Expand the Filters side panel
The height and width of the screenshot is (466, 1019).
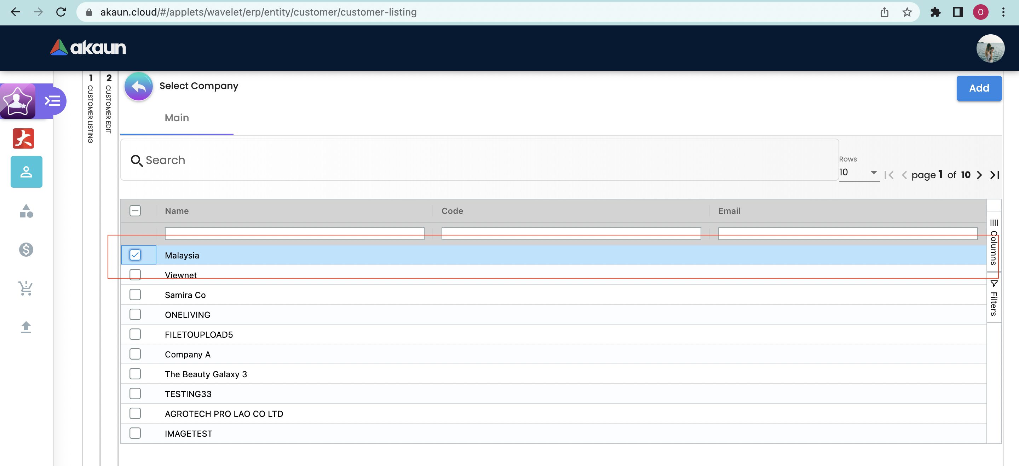994,298
